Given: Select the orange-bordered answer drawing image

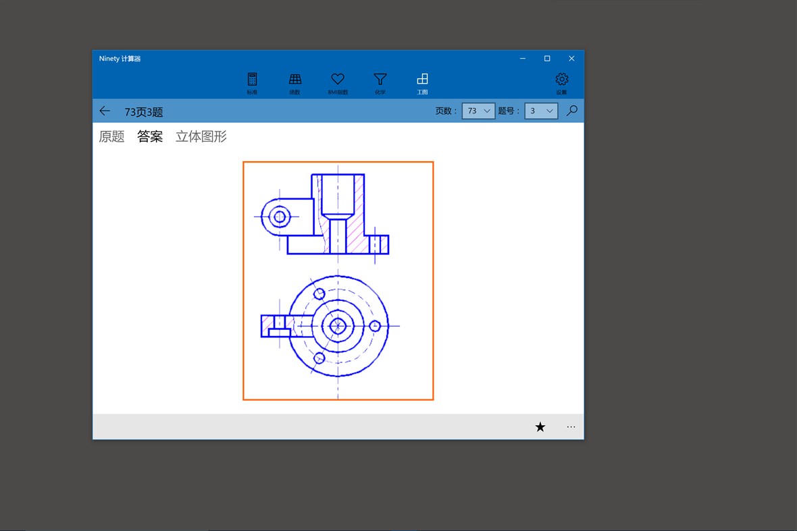Looking at the screenshot, I should pyautogui.click(x=338, y=280).
